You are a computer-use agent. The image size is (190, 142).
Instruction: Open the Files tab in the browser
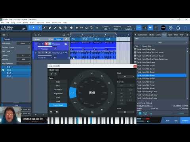point(164,35)
